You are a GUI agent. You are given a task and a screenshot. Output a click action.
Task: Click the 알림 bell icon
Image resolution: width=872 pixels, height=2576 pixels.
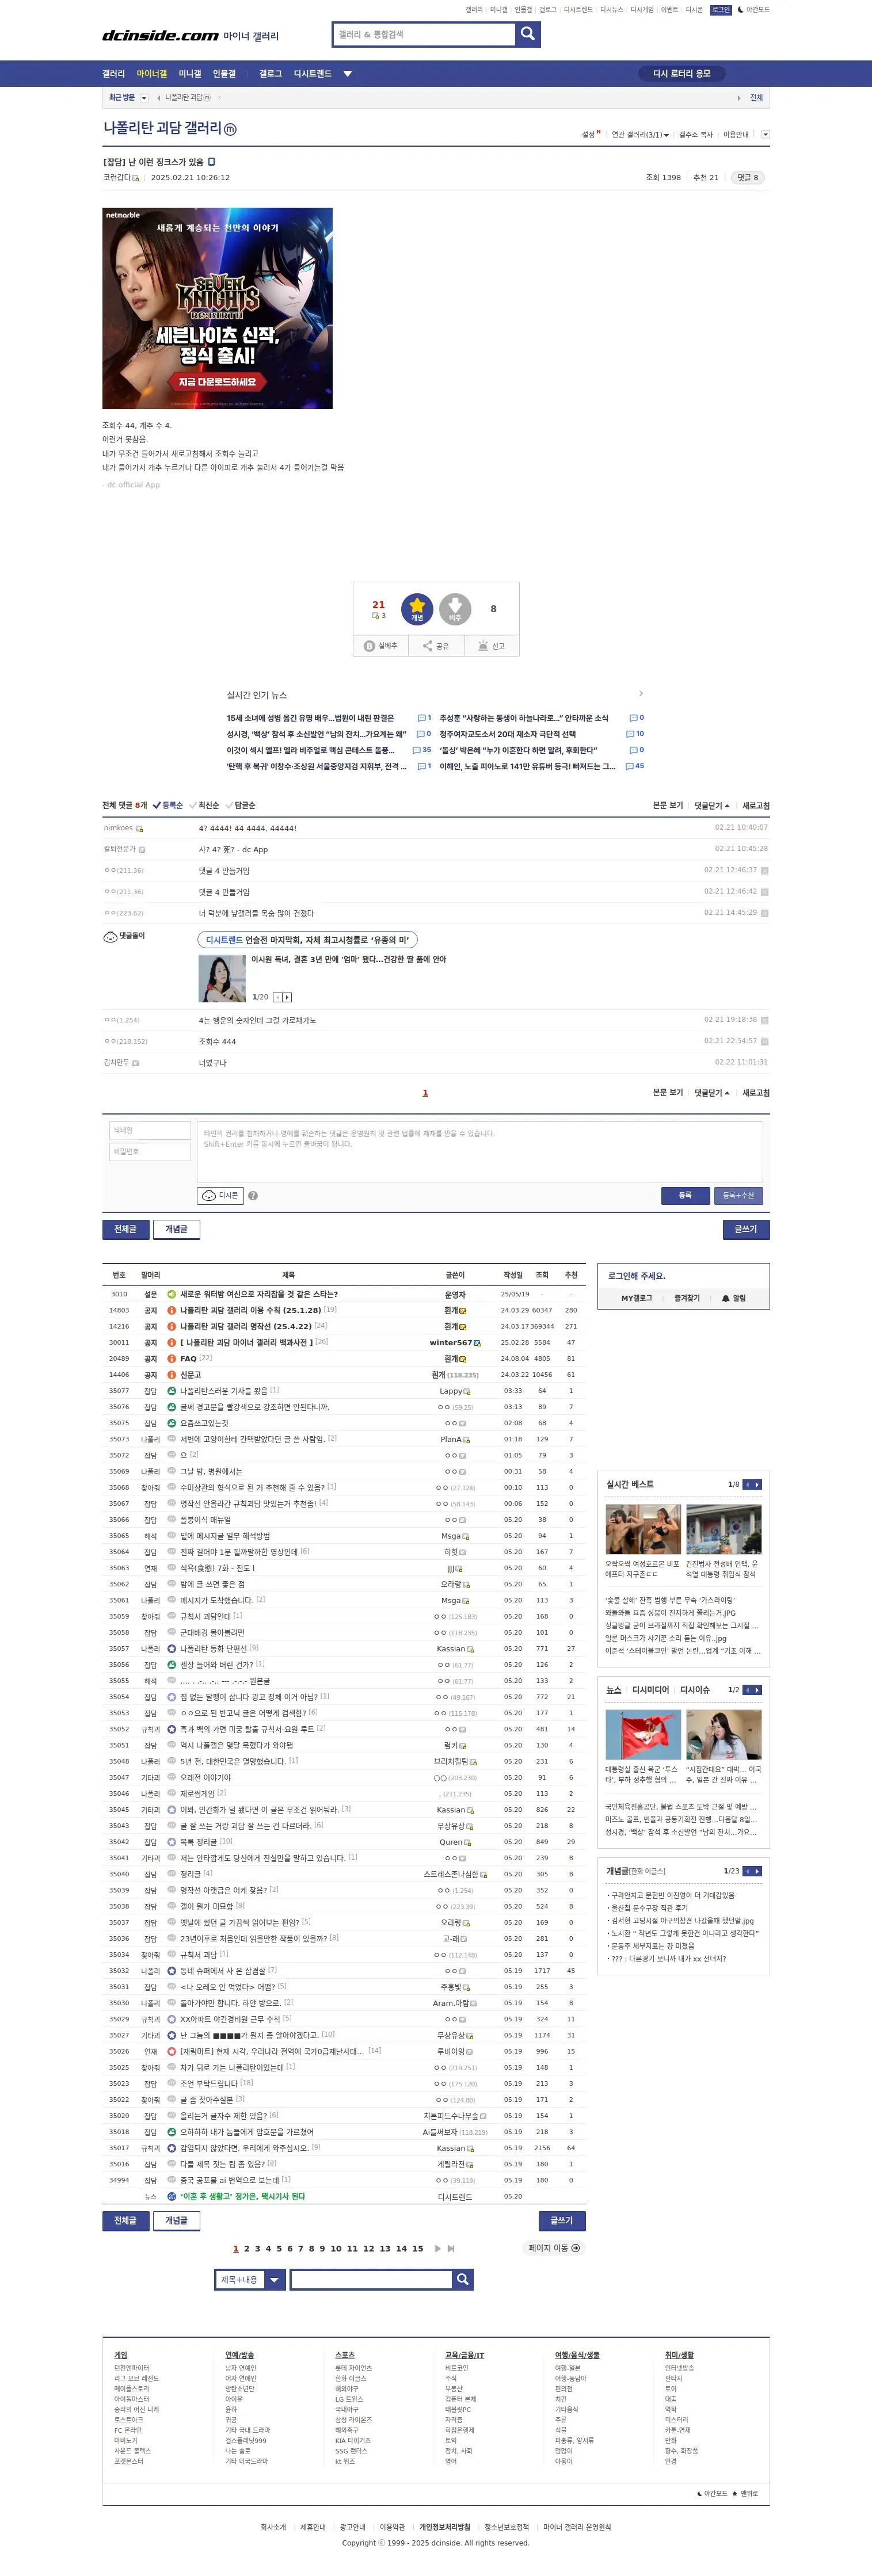[726, 1298]
